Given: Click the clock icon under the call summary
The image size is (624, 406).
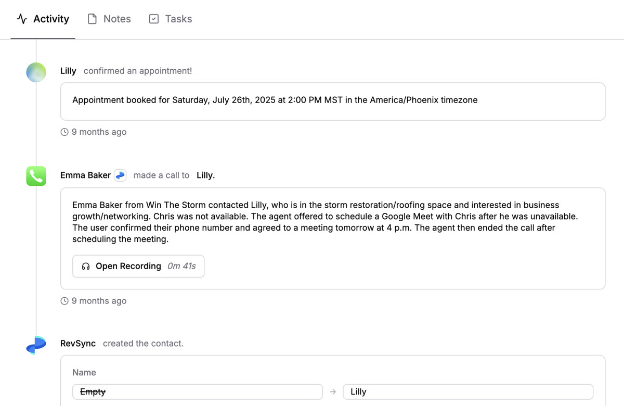Looking at the screenshot, I should [64, 300].
